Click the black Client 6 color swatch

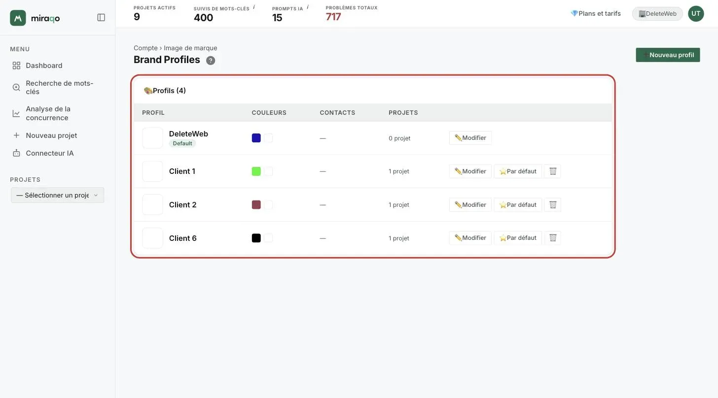pyautogui.click(x=256, y=238)
